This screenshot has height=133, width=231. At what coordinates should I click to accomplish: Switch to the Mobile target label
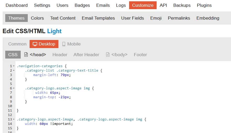74,44
